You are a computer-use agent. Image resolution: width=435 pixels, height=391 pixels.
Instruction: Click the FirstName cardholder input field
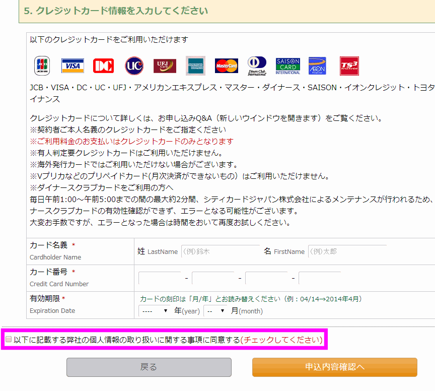pos(347,251)
